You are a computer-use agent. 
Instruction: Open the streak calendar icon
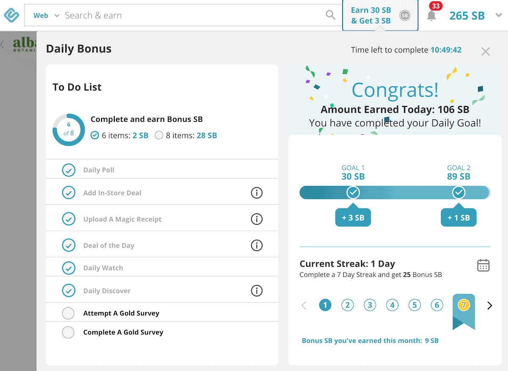483,265
